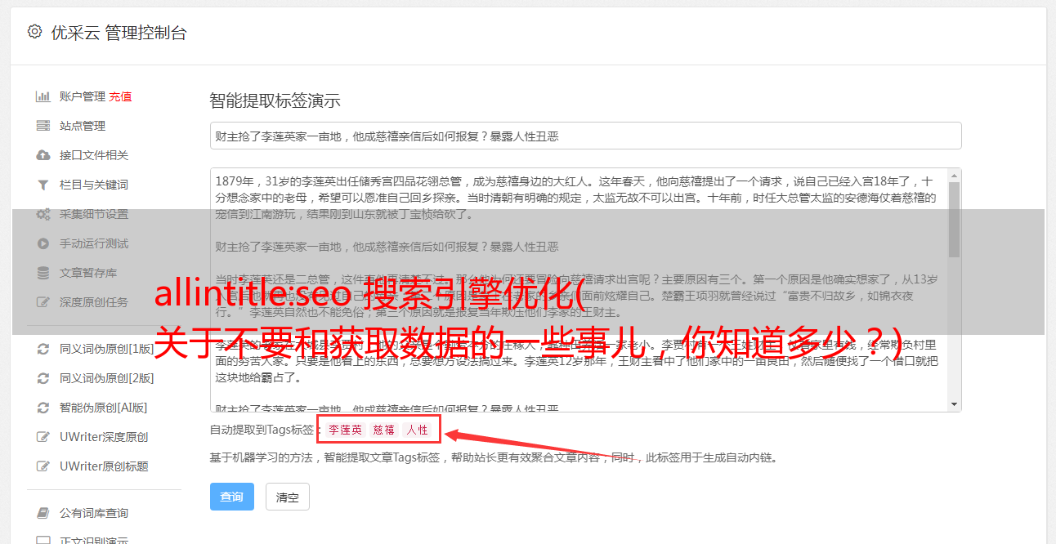
Task: Click the cloud icon for 接口文件相关
Action: (43, 155)
